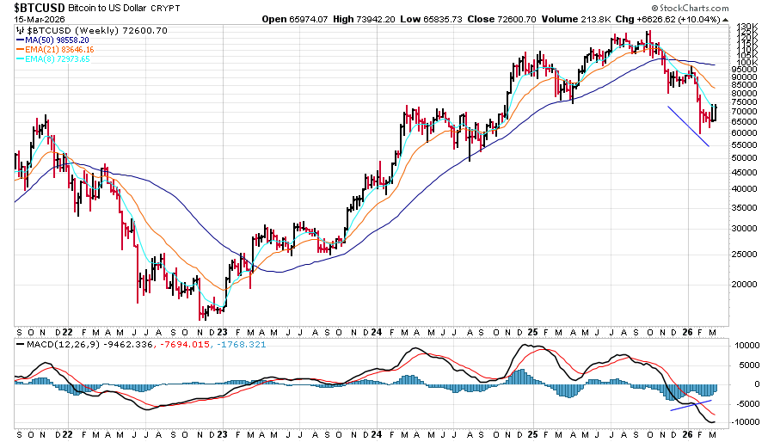Click the 45000 price axis label

pyautogui.click(x=744, y=173)
